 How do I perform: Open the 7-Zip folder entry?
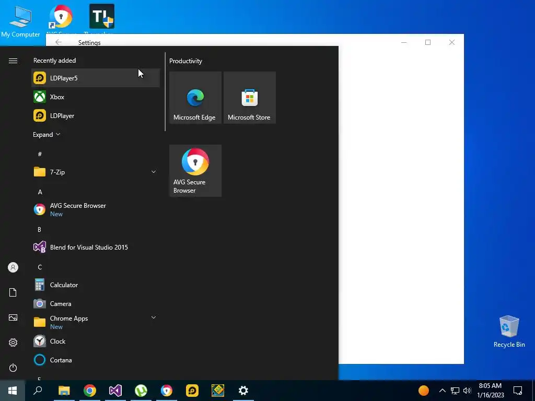point(96,172)
